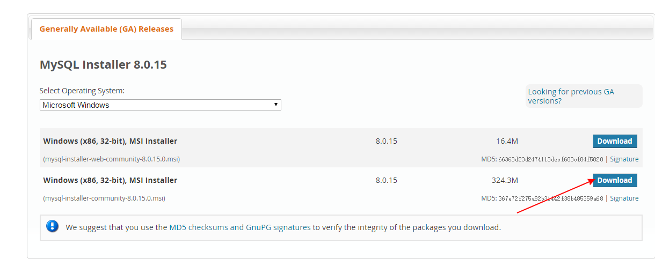This screenshot has height=273, width=655.
Task: Click the MD5 hash starting with 66363d23
Action: click(551, 159)
